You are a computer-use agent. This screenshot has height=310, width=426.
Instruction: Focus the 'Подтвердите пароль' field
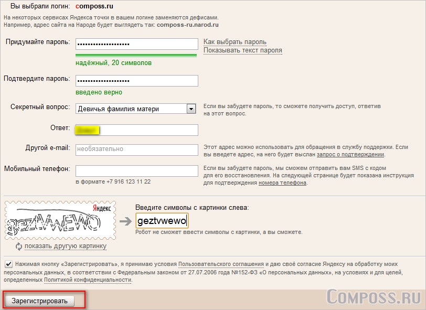point(136,81)
